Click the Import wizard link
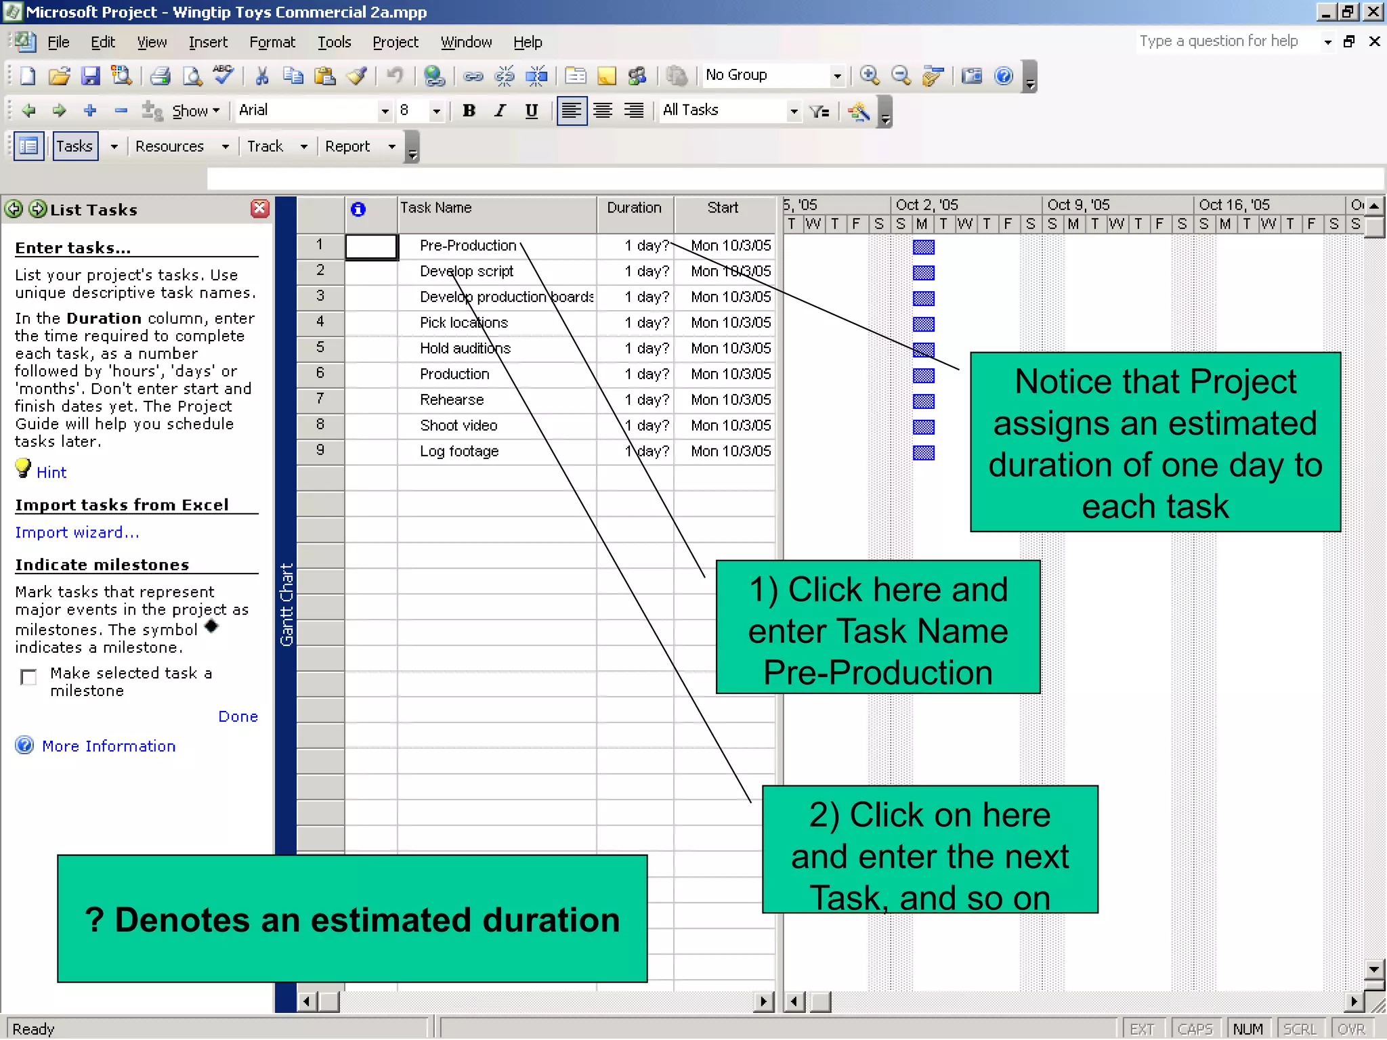Screen dimensions: 1387x1040 [x=77, y=533]
